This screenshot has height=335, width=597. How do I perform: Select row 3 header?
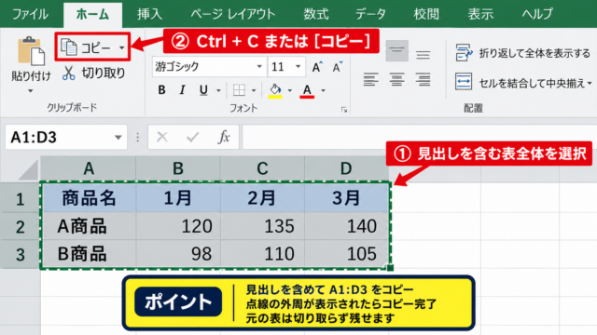(x=21, y=254)
